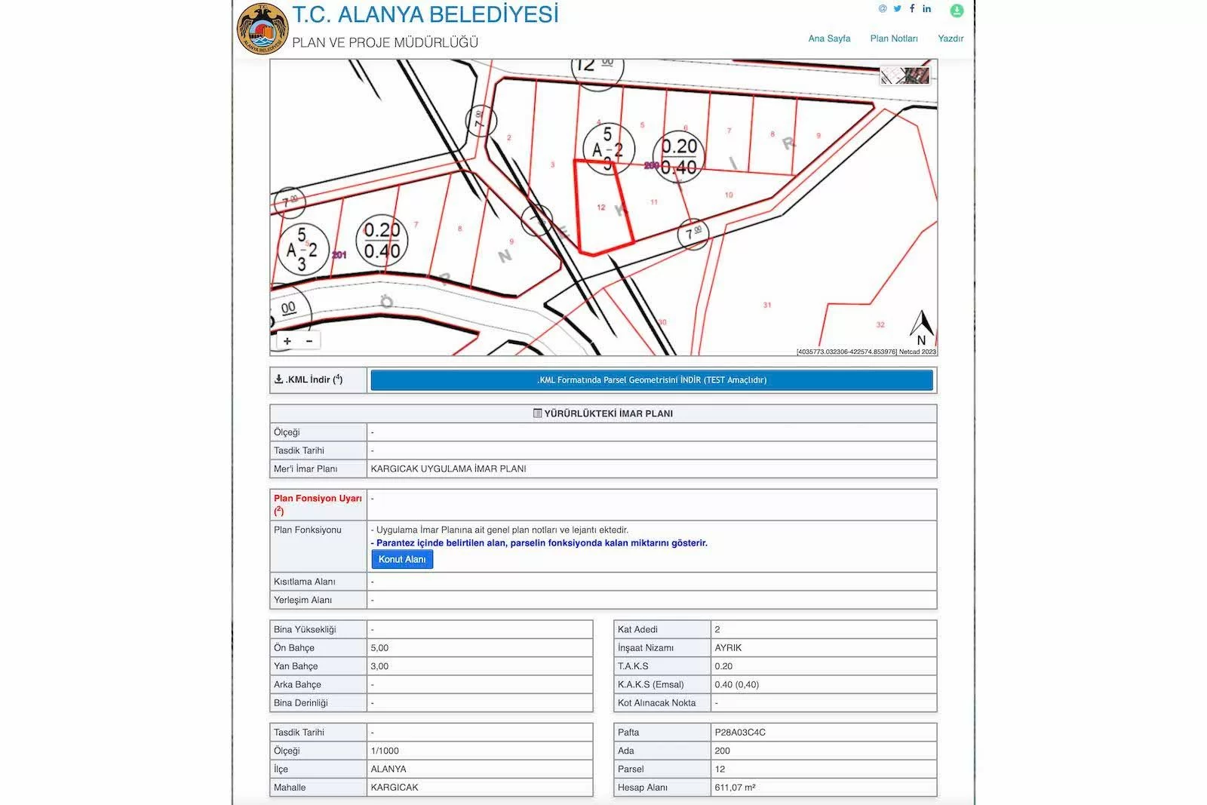Image resolution: width=1207 pixels, height=805 pixels.
Task: Open Plan Notları page
Action: click(894, 38)
